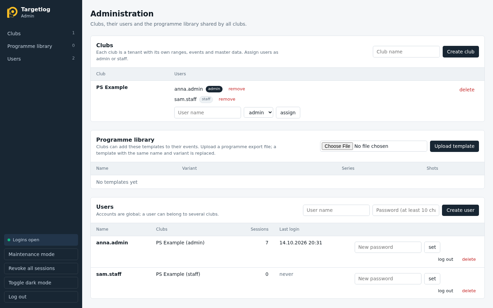The height and width of the screenshot is (308, 493).
Task: Set the new password for anna.admin
Action: pyautogui.click(x=432, y=247)
